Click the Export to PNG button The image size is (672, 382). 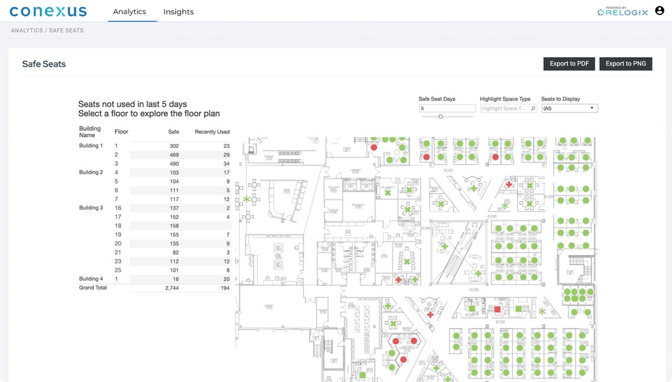626,64
